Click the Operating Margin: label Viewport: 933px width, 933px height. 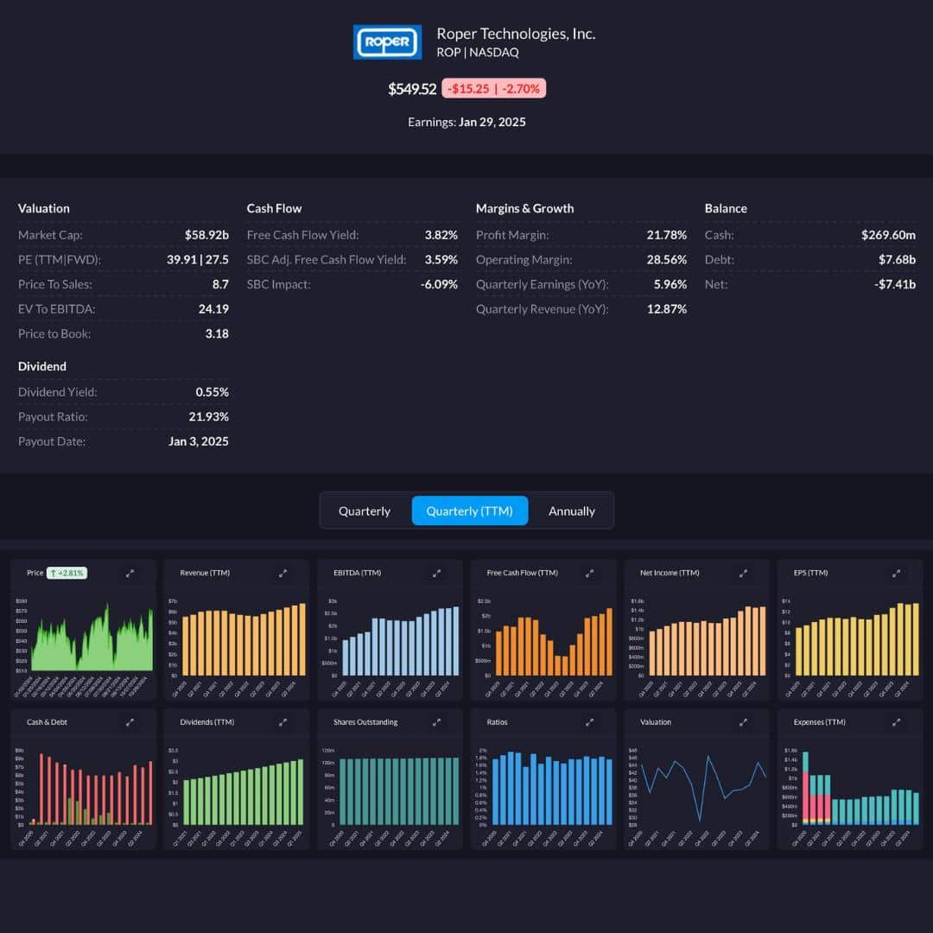(524, 259)
